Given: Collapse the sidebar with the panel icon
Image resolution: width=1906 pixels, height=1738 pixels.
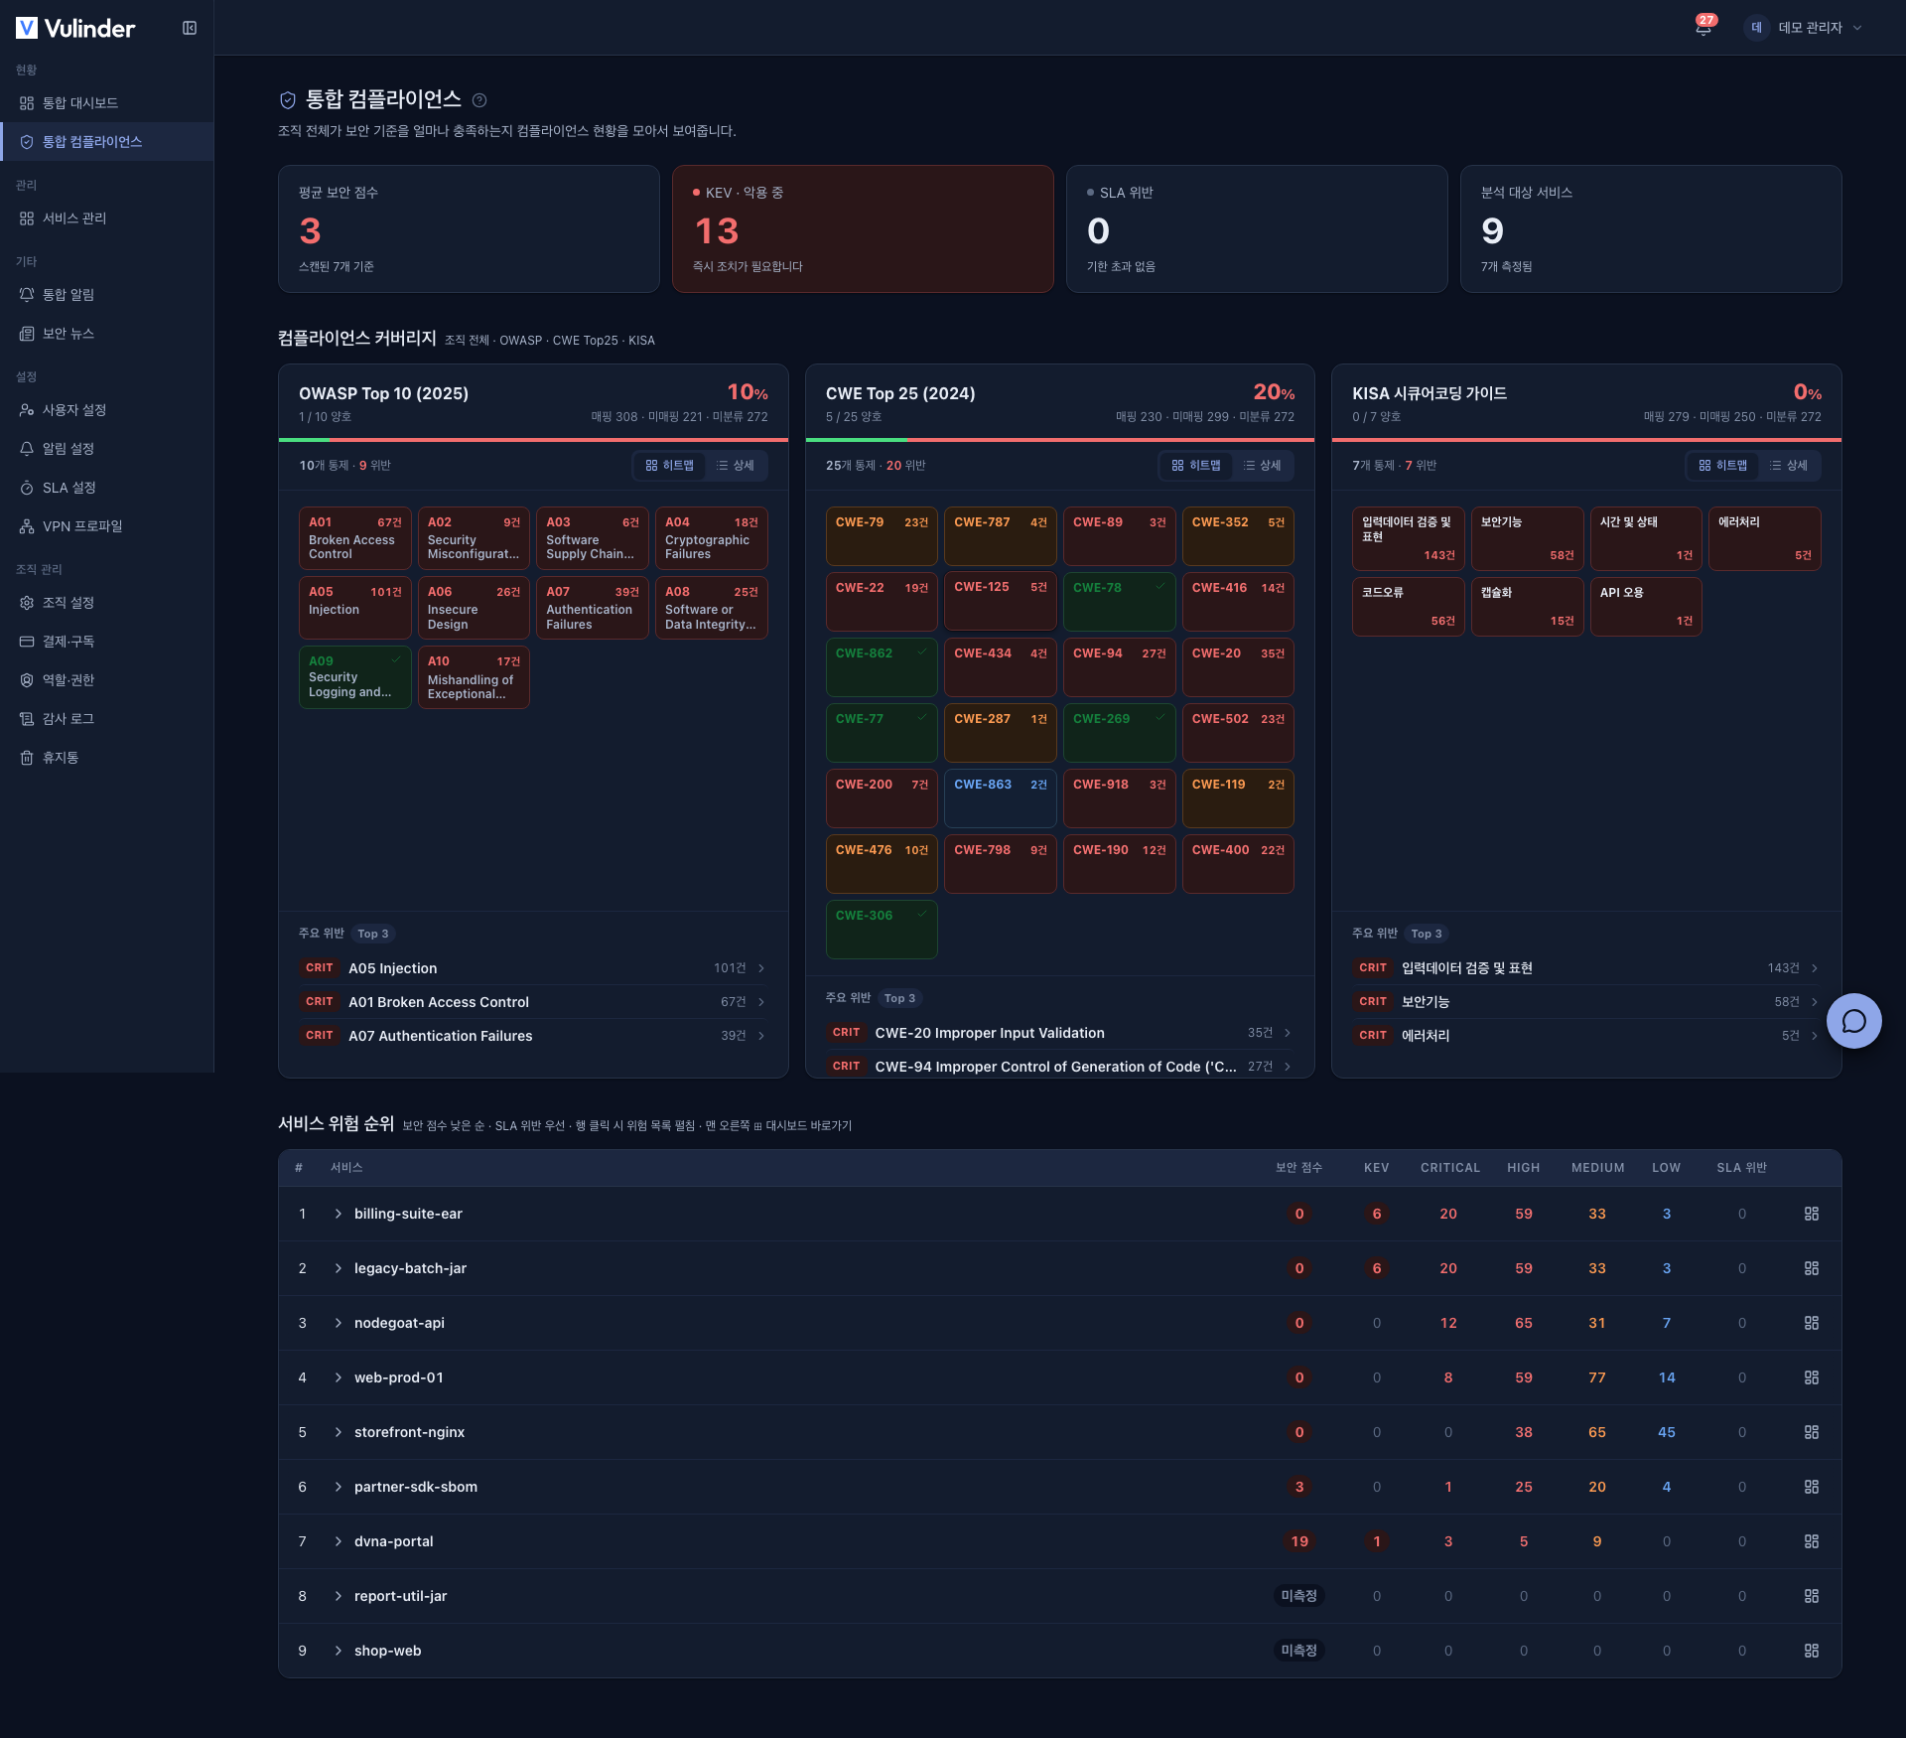Looking at the screenshot, I should pyautogui.click(x=190, y=28).
